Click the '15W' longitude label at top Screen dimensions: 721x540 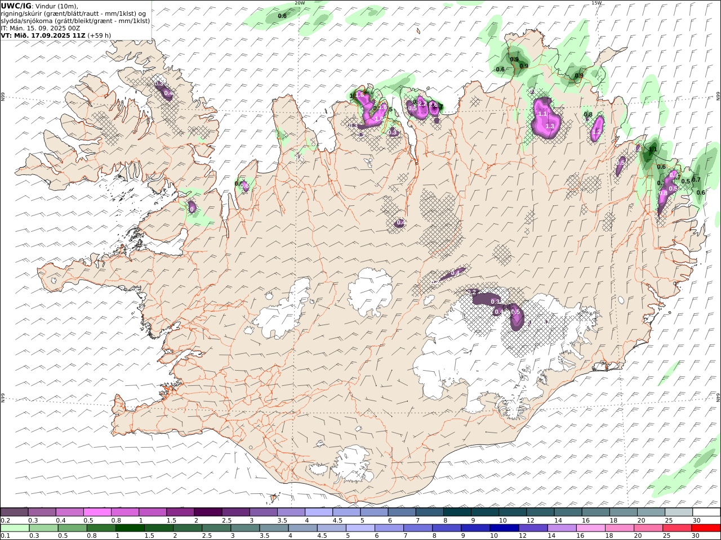[596, 3]
